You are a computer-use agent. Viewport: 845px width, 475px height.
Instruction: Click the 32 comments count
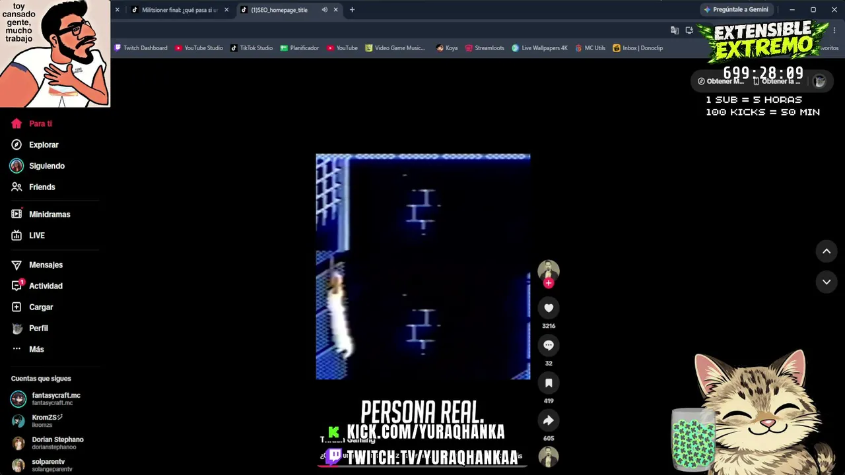pos(549,364)
